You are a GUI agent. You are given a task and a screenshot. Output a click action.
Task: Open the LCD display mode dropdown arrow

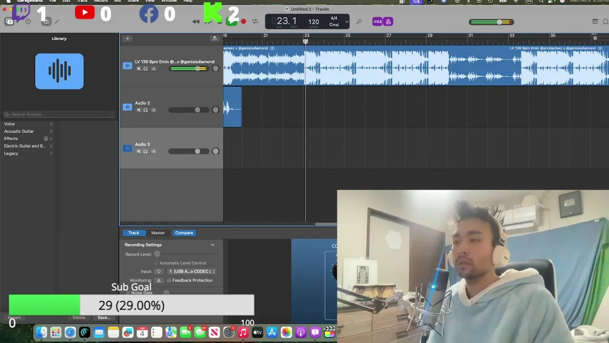(x=346, y=21)
